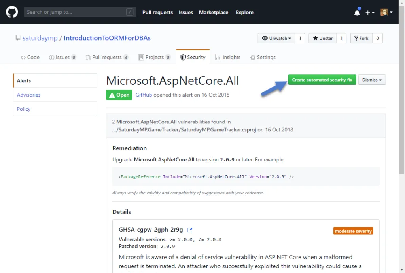Open the plus create-new menu

pyautogui.click(x=370, y=12)
